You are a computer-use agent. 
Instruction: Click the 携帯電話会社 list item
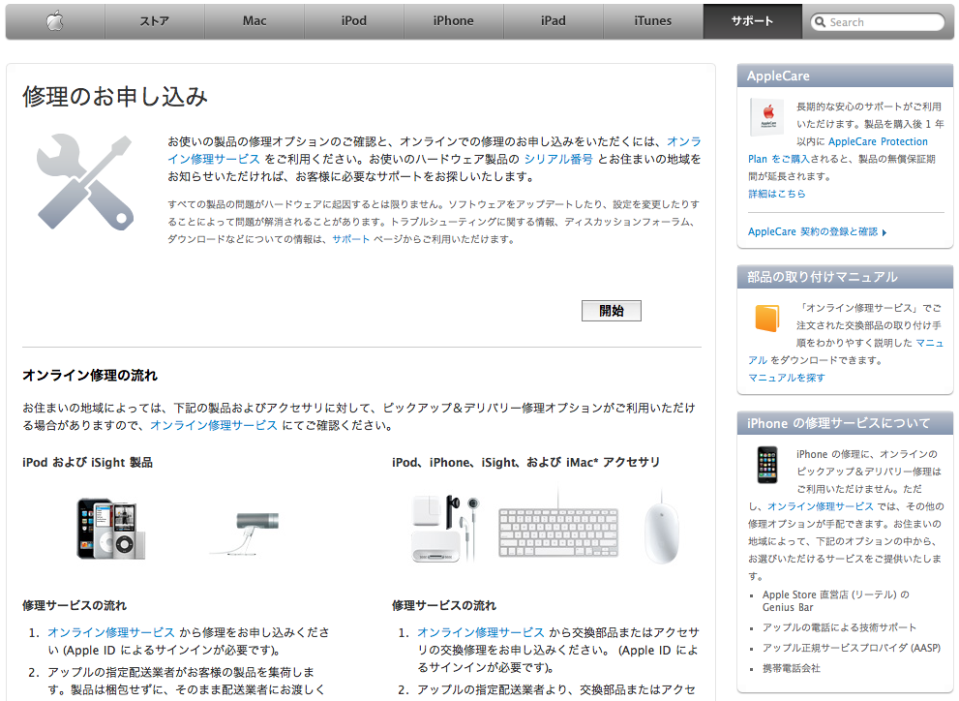tap(791, 669)
